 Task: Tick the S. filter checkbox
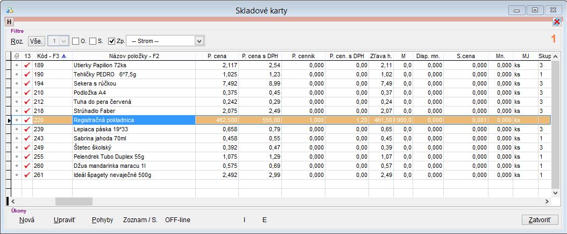93,41
